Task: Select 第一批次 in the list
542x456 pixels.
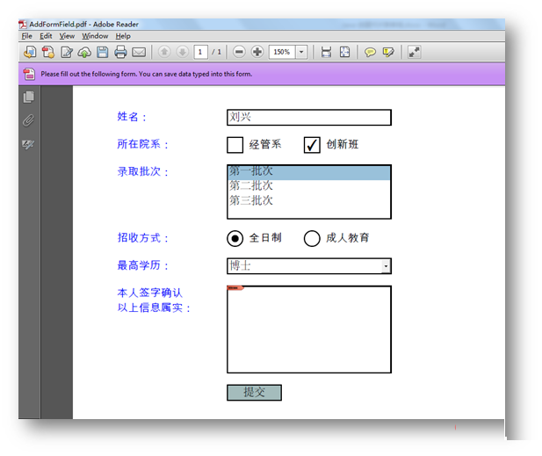Action: 309,172
